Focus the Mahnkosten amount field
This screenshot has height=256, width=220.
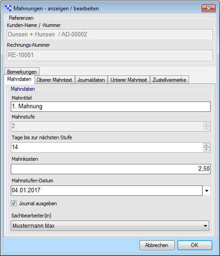pyautogui.click(x=110, y=169)
